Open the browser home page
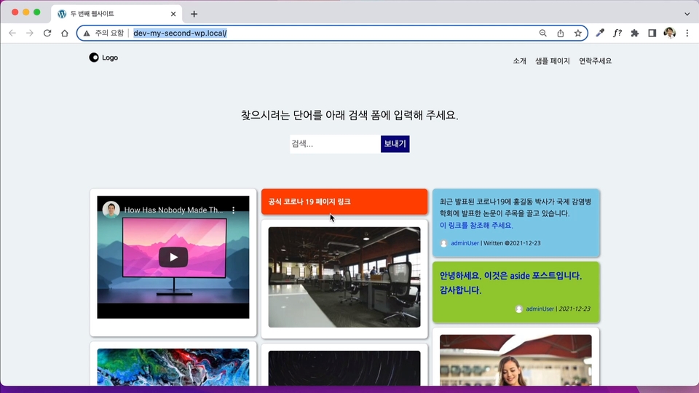The width and height of the screenshot is (699, 393). click(65, 33)
